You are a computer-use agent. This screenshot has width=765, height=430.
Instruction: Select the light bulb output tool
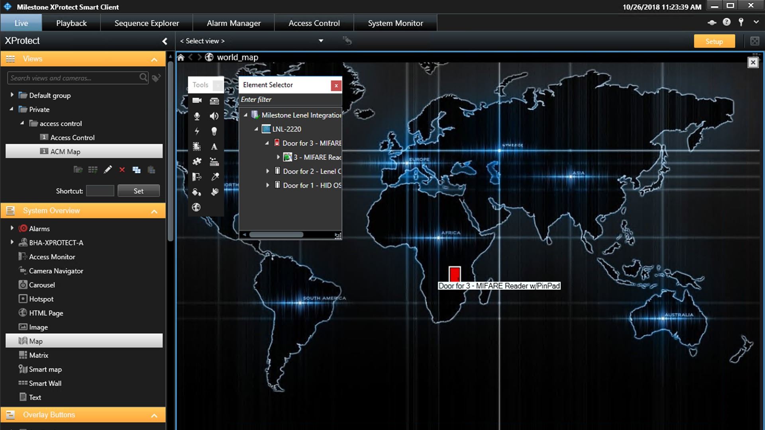214,131
